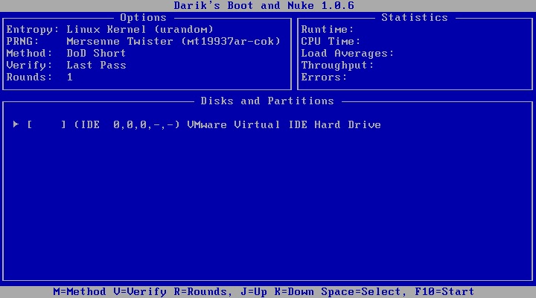Click the PRNG: label in Options
The height and width of the screenshot is (298, 536).
tap(23, 42)
